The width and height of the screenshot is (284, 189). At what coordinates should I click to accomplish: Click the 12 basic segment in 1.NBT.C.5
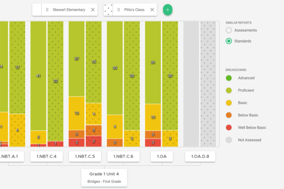point(77,113)
